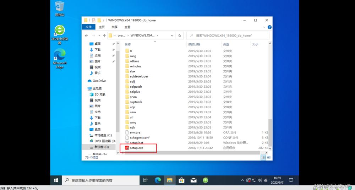Viewport: 355px width, 190px height.
Task: Open the explorer help question mark icon
Action: pos(269,27)
